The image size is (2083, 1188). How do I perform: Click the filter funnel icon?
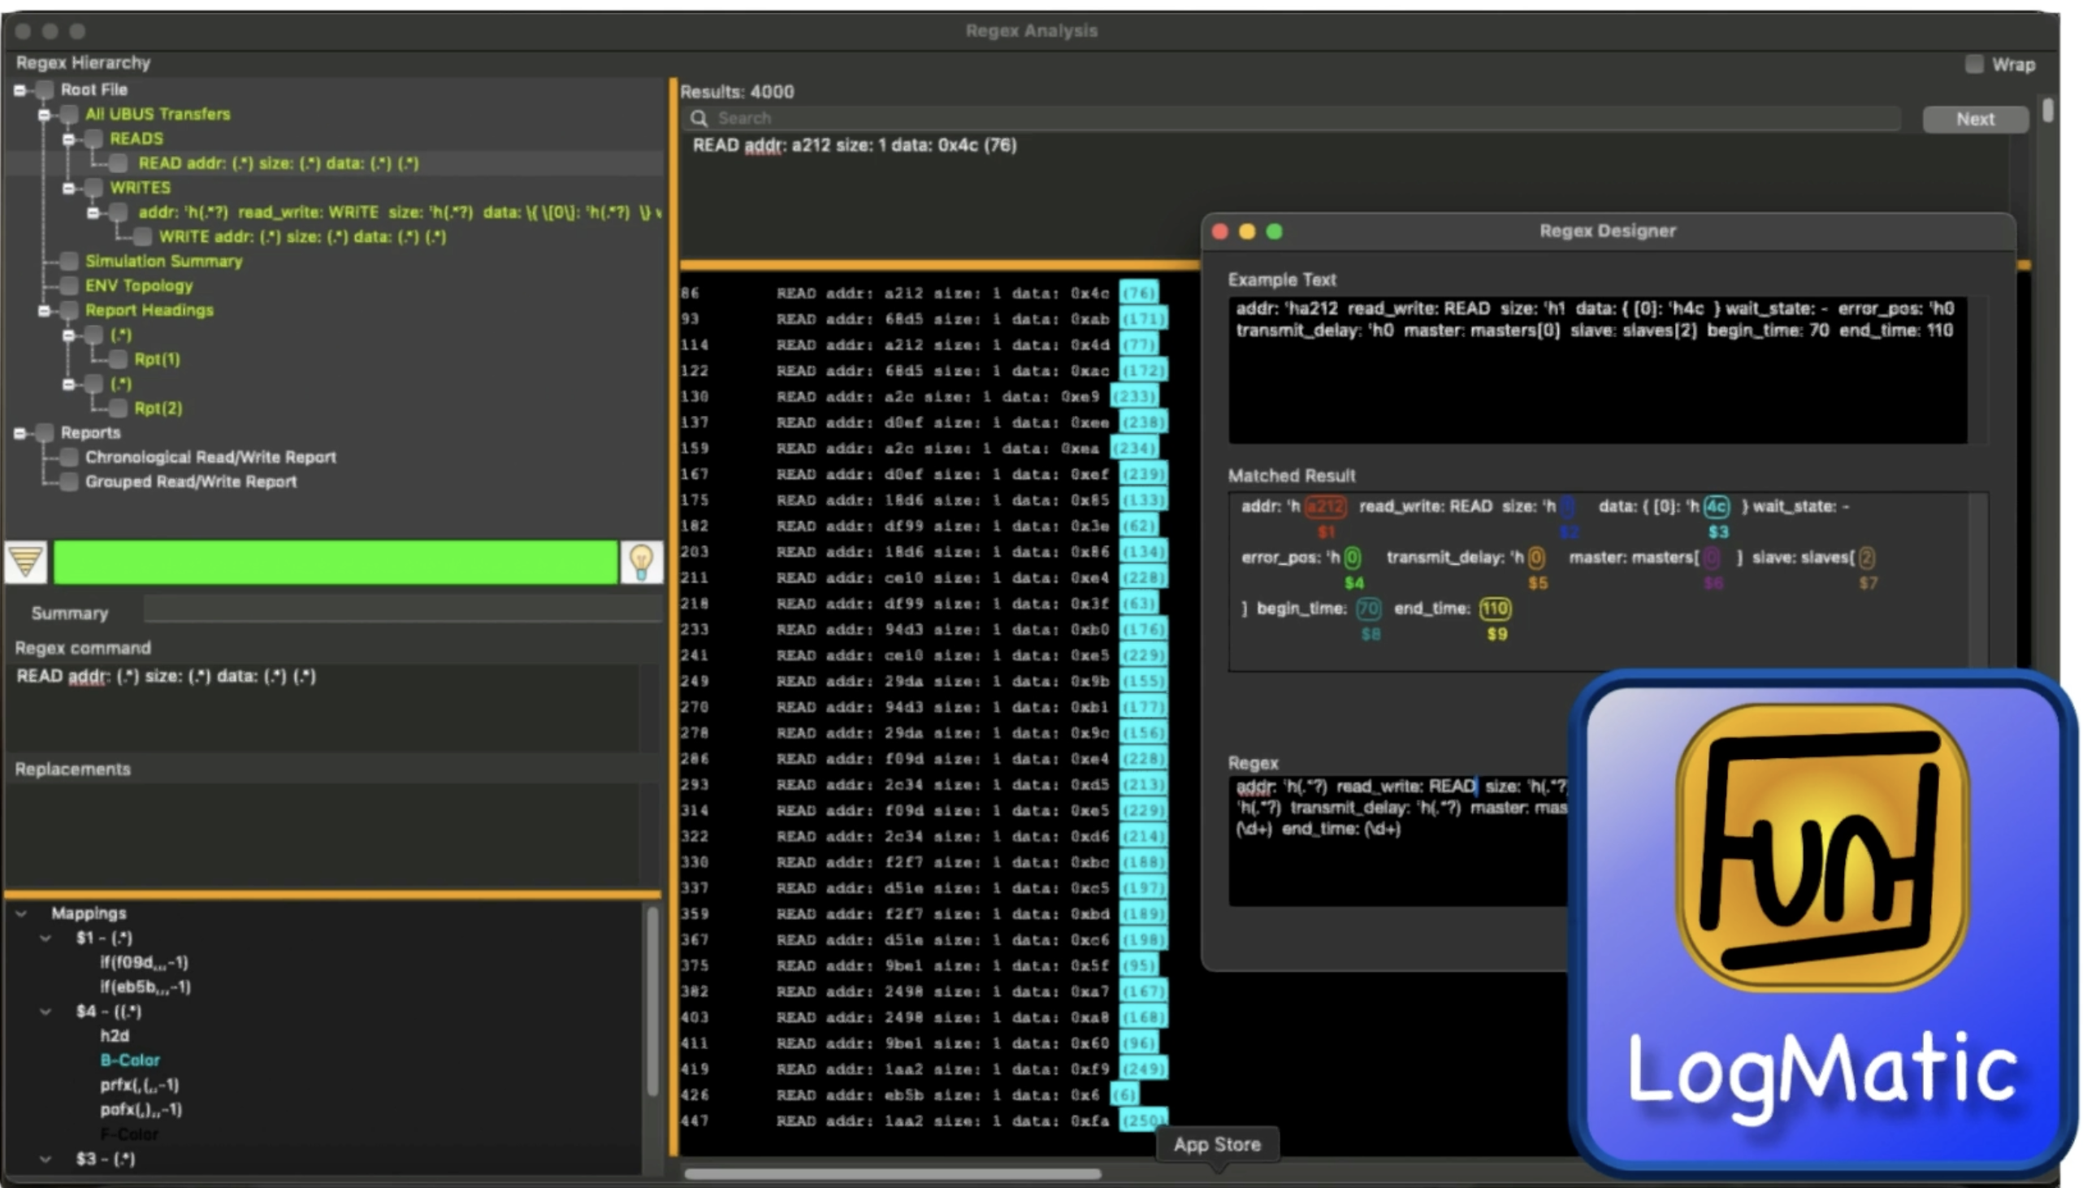25,561
